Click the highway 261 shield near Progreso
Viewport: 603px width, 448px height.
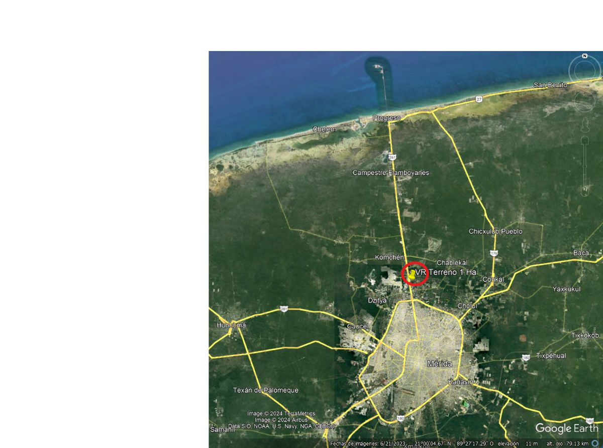[x=392, y=157]
